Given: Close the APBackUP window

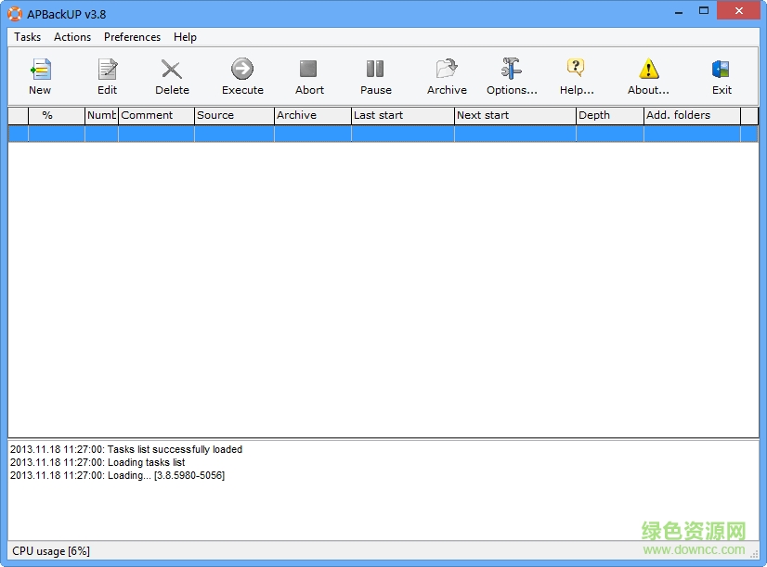Looking at the screenshot, I should (x=738, y=11).
